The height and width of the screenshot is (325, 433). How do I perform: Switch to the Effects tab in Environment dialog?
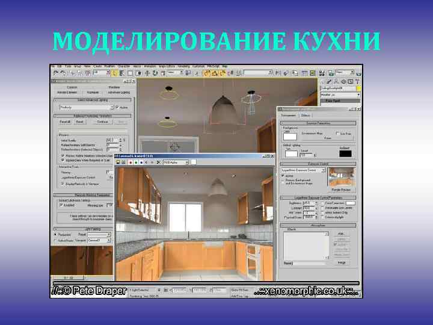[x=306, y=115]
